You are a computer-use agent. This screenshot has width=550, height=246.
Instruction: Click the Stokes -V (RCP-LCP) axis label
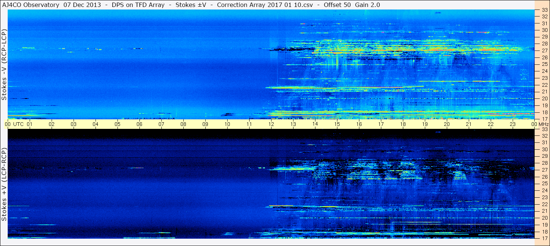pos(4,64)
